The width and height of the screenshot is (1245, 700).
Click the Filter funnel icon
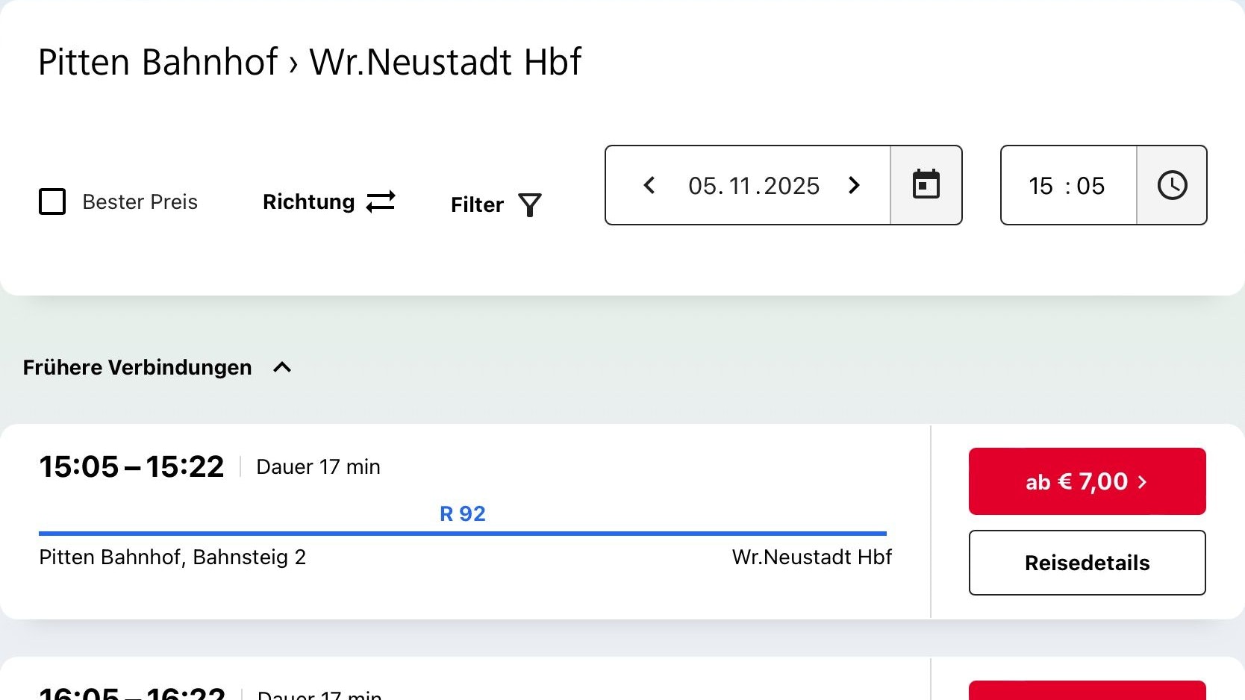(x=529, y=204)
